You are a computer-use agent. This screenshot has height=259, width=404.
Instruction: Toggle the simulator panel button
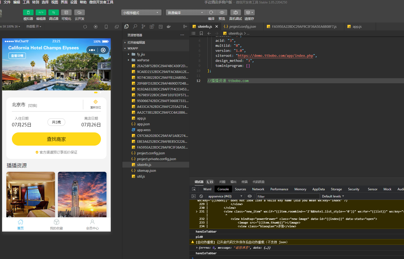28,12
